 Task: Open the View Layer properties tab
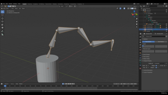pyautogui.click(x=140, y=45)
